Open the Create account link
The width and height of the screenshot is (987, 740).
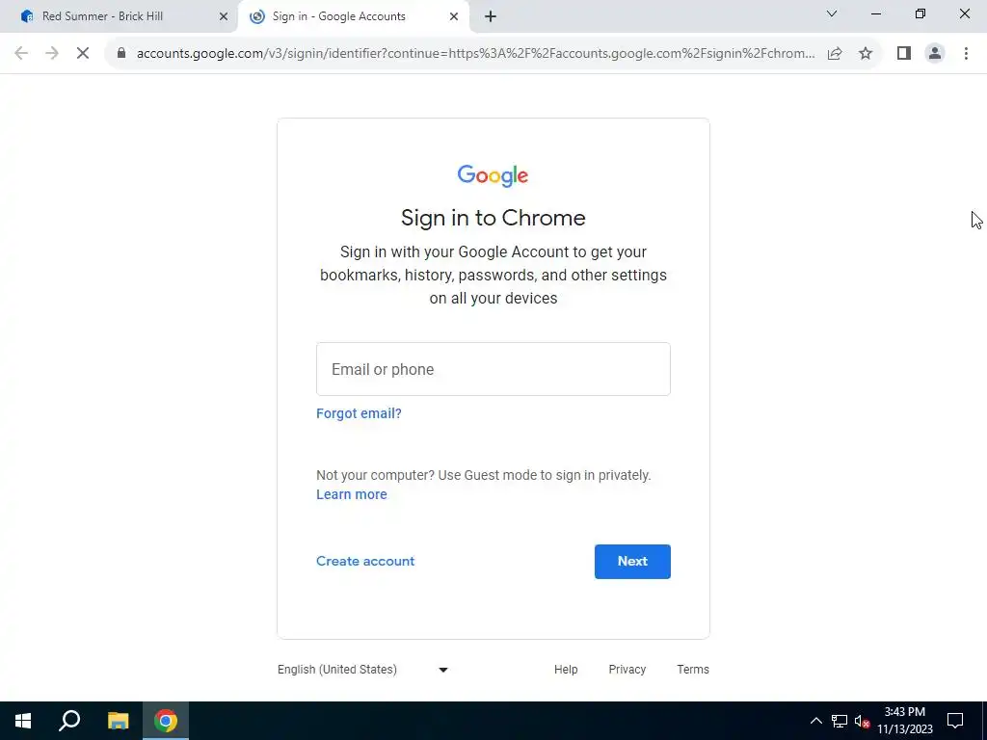(x=365, y=562)
